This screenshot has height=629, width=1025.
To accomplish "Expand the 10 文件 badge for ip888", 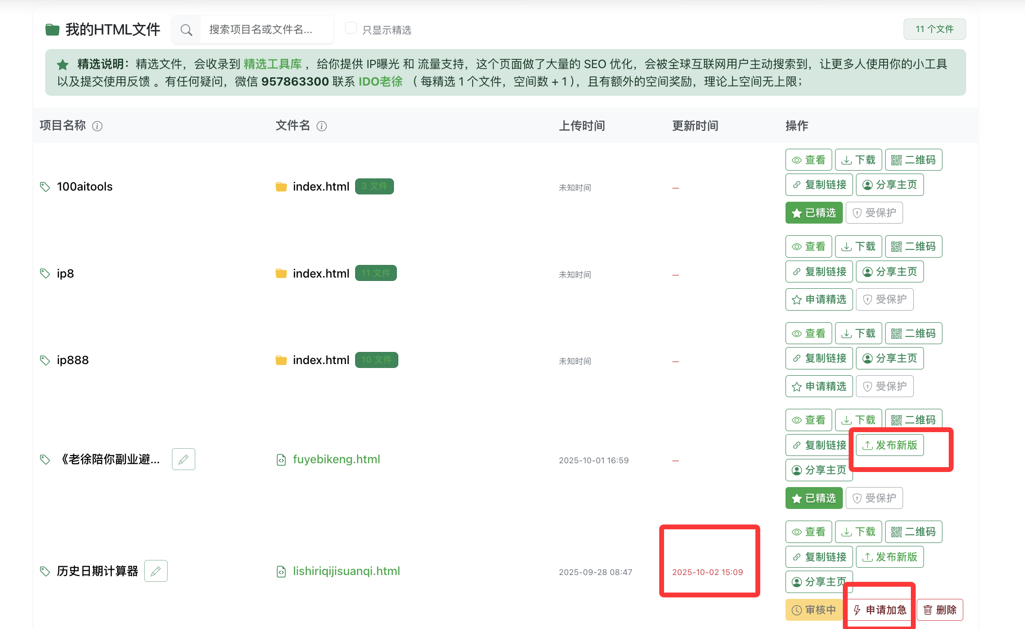I will 376,360.
